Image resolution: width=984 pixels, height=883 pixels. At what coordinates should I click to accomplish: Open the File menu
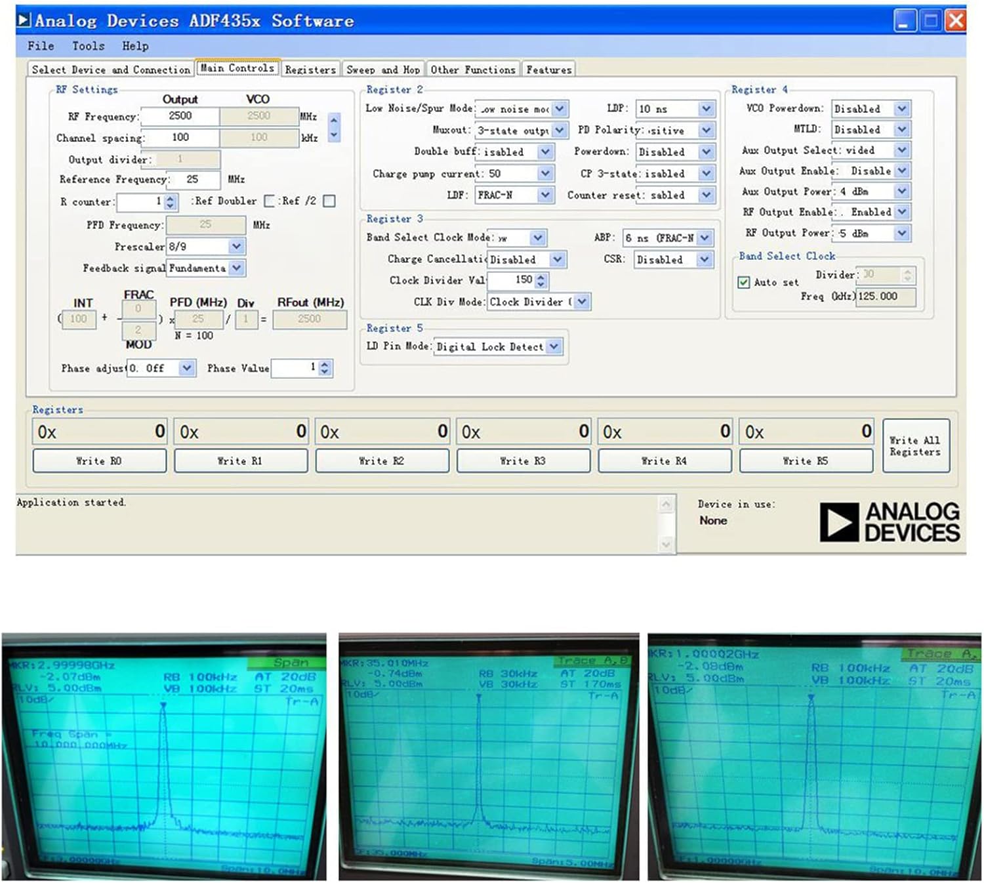click(41, 46)
